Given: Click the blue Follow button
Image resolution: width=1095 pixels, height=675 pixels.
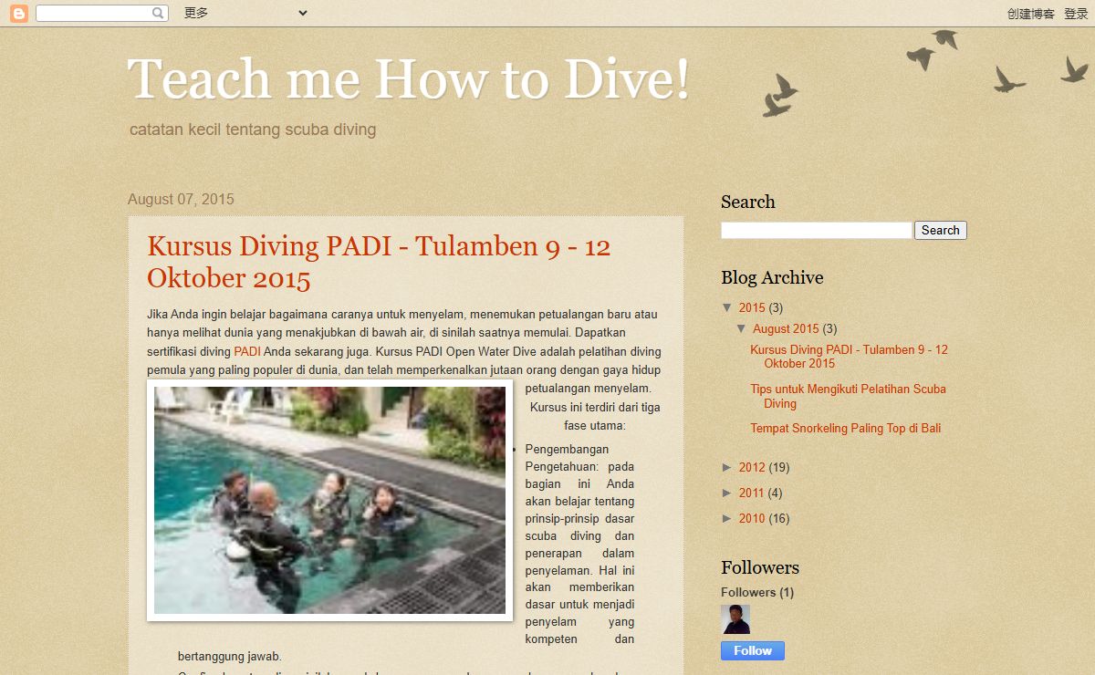Looking at the screenshot, I should (753, 650).
